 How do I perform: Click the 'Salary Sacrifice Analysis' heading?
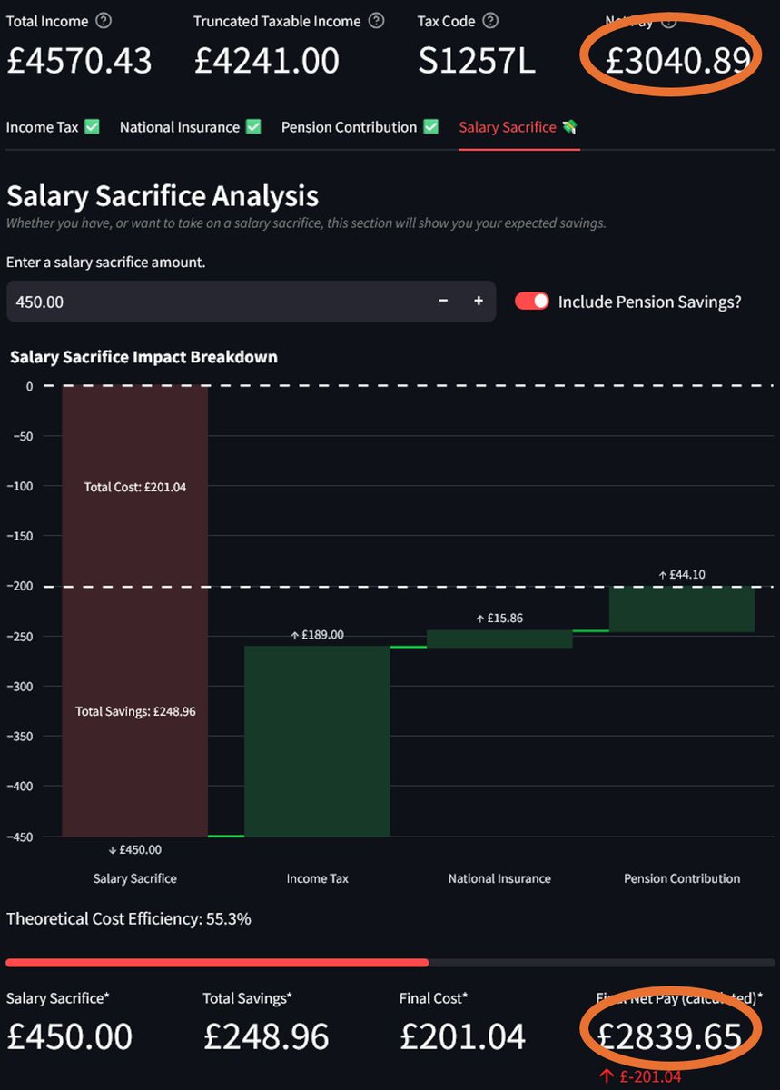[x=163, y=195]
